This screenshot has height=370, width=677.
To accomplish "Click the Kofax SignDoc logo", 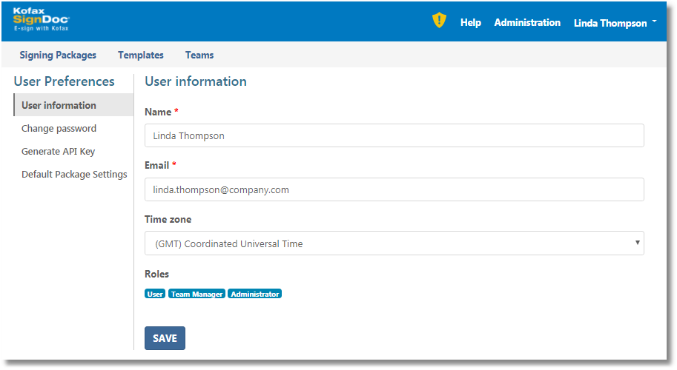I will [41, 20].
